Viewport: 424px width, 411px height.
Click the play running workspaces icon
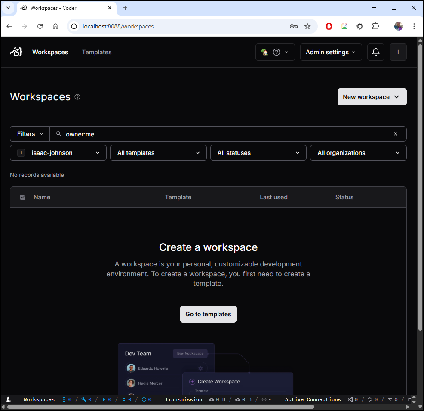click(x=104, y=399)
